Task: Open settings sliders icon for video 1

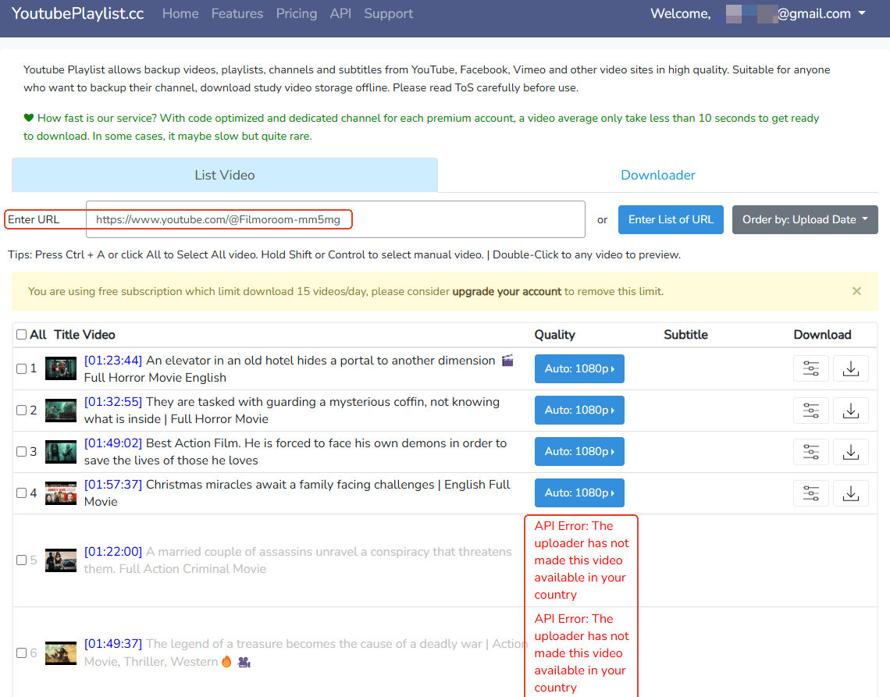Action: pos(811,369)
